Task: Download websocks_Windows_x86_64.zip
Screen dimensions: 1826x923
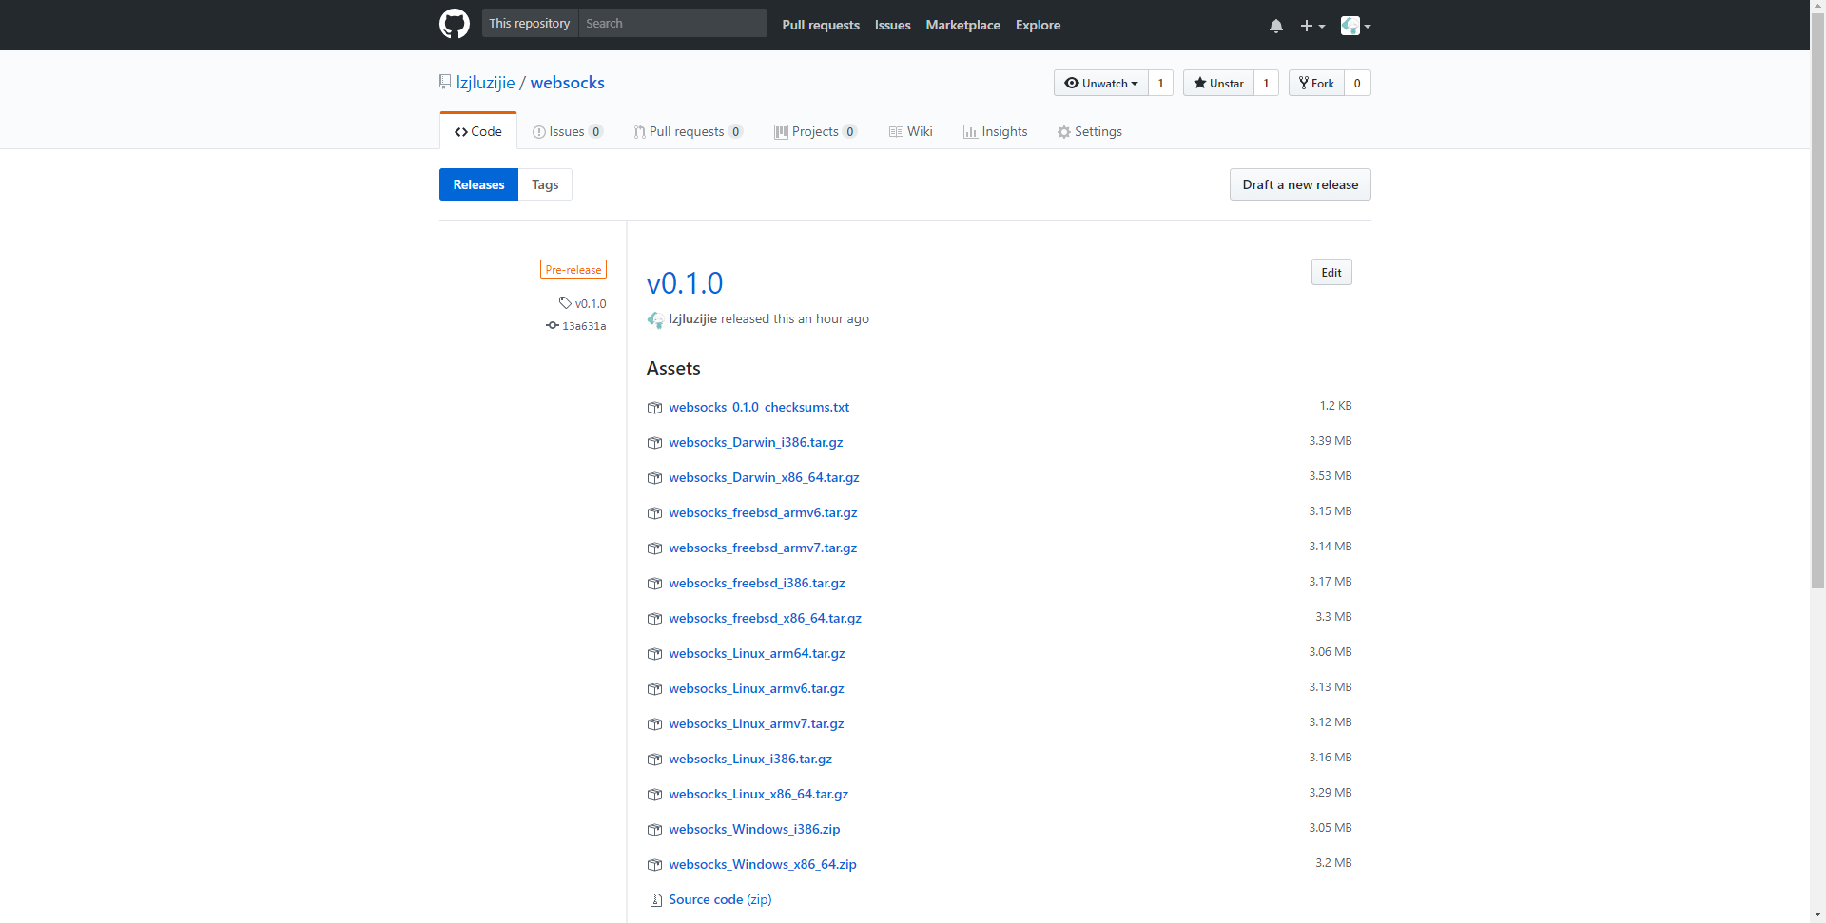Action: click(763, 864)
